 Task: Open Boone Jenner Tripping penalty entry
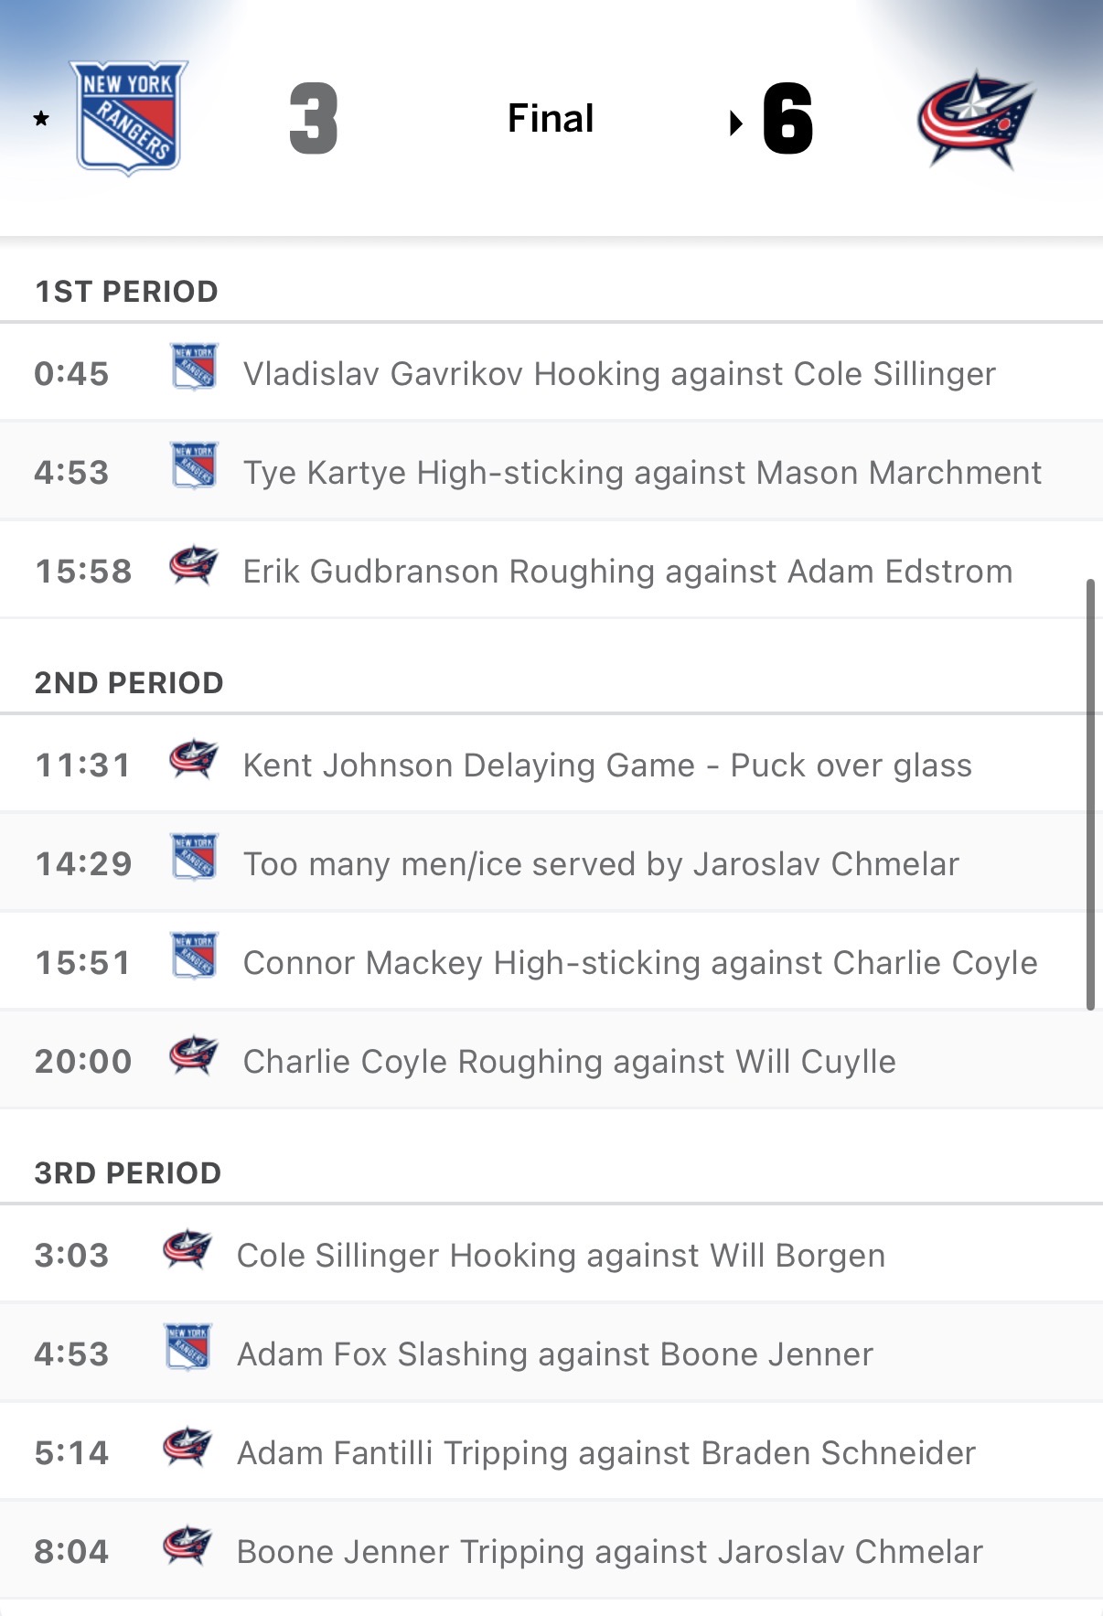(x=609, y=1552)
